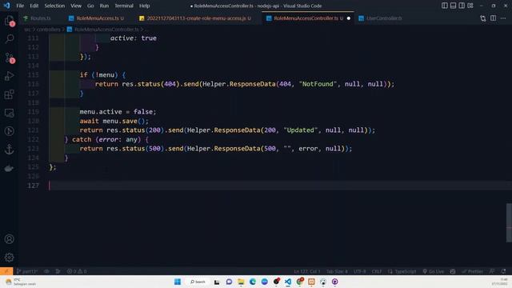Open the Remote Explorer view
This screenshot has height=288, width=512.
(x=9, y=113)
